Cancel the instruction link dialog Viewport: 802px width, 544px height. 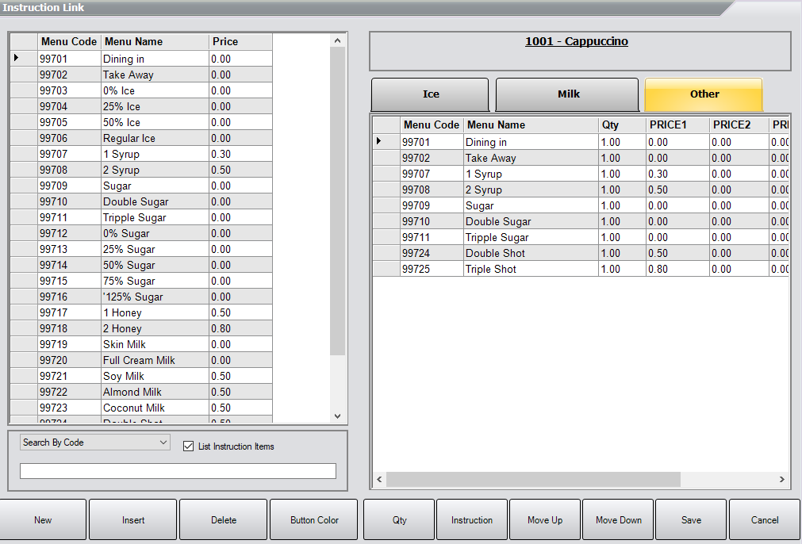point(764,520)
